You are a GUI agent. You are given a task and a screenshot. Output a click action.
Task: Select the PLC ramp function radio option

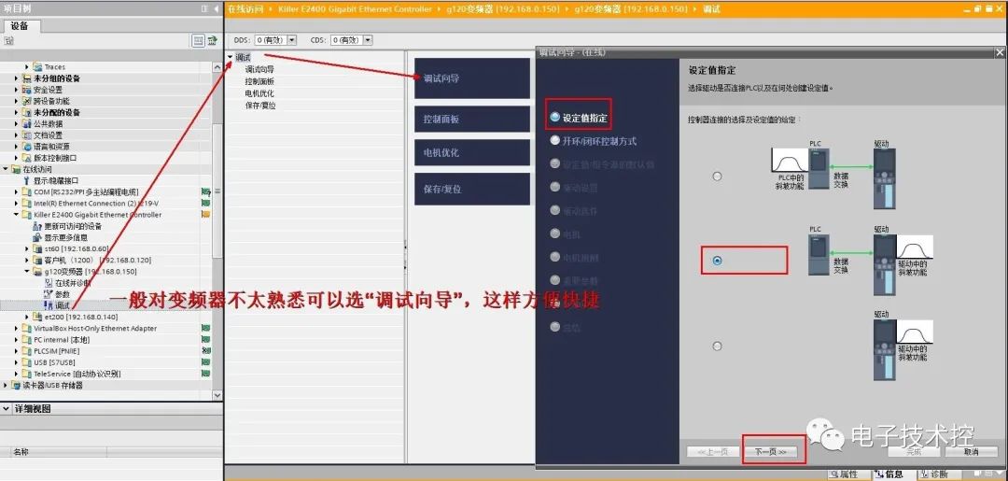coord(718,177)
